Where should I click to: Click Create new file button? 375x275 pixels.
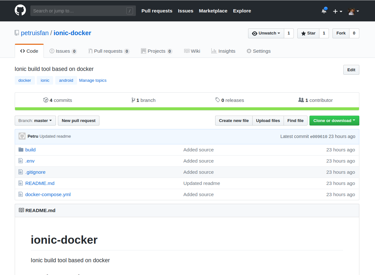coord(234,121)
